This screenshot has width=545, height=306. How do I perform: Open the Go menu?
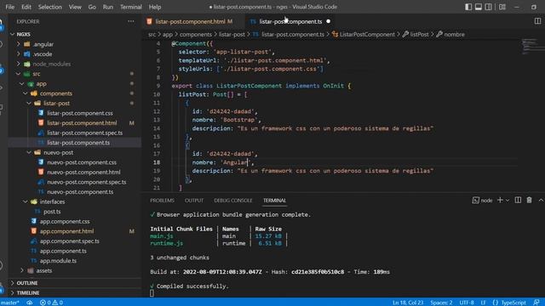[92, 7]
